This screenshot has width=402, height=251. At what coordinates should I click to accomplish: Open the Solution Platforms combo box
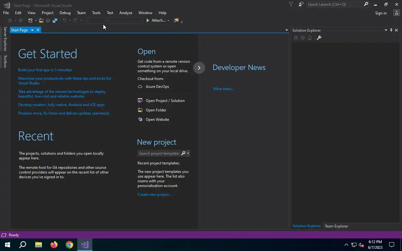[126, 20]
